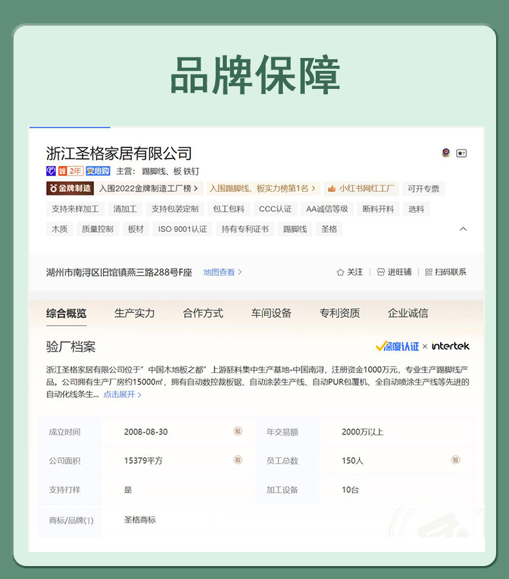Click the 品牌保障 title heading
509x579 pixels.
coord(255,75)
